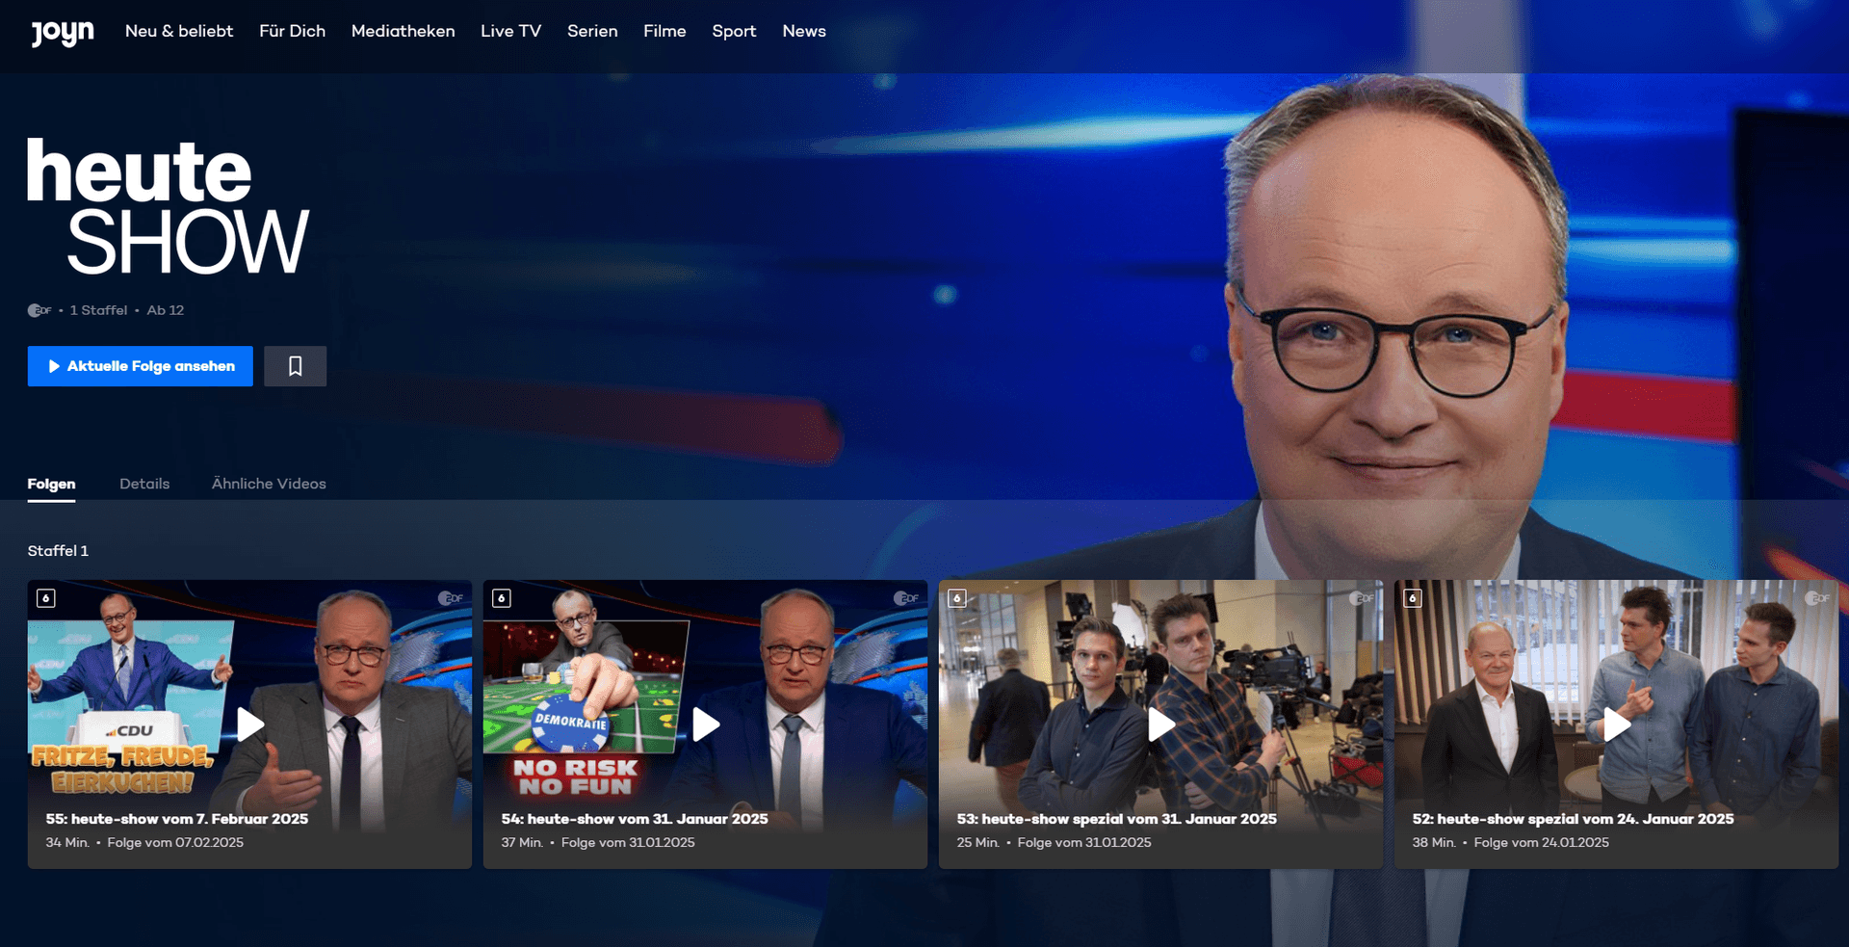Viewport: 1849px width, 947px height.
Task: Click age rating 6 badge on episode 55
Action: (x=46, y=598)
